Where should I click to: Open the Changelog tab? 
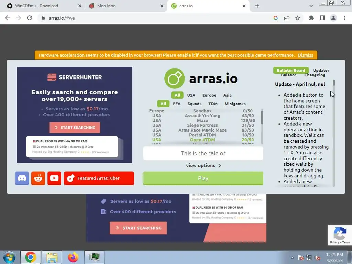click(x=315, y=75)
